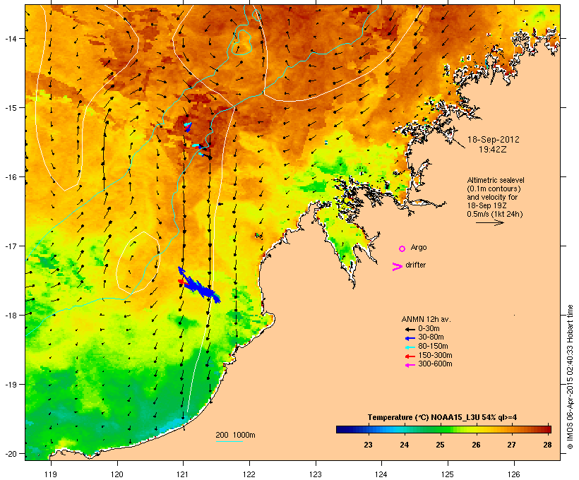Click the 'Temperature (°C) NOAA15_L3U 54% ql>=4' title
The image size is (579, 480).
pyautogui.click(x=442, y=418)
